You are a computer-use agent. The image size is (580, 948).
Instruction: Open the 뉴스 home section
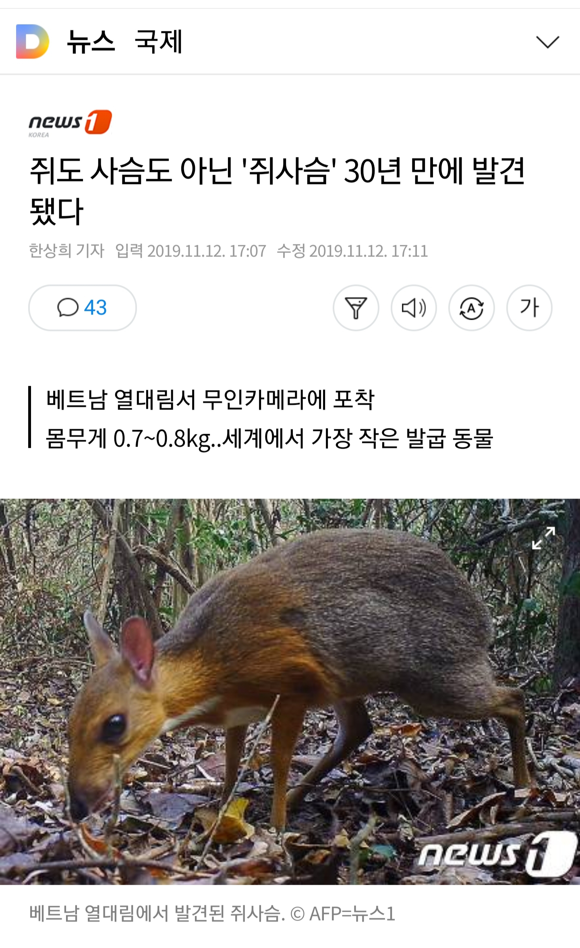pos(91,41)
